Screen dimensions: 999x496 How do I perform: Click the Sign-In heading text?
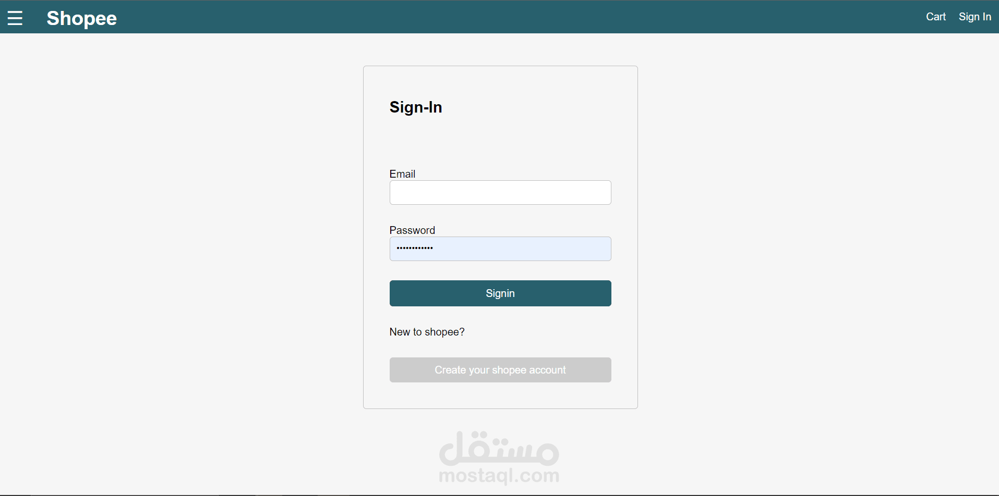click(x=416, y=107)
